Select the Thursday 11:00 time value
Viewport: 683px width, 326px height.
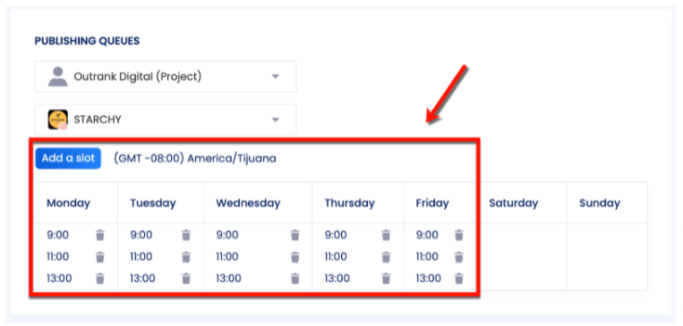click(x=336, y=257)
